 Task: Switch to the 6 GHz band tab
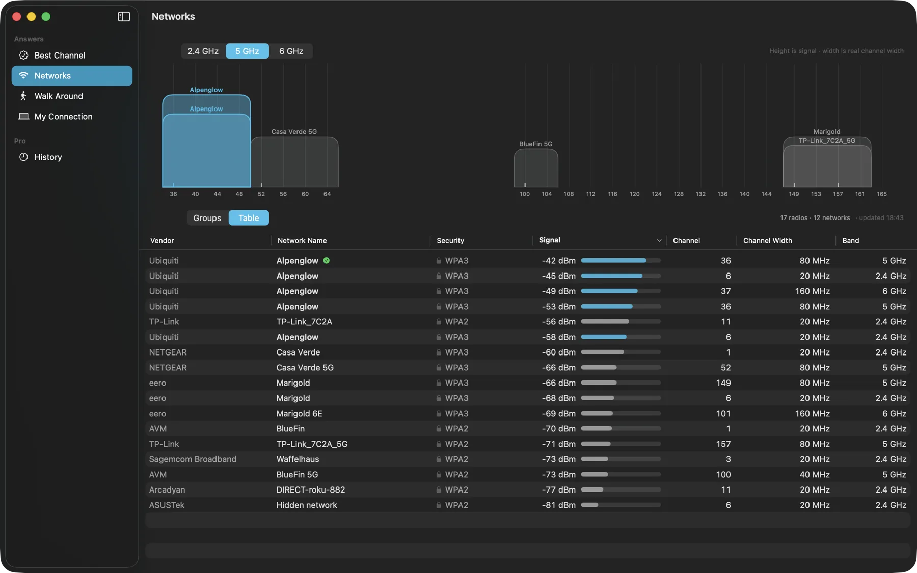click(x=291, y=51)
